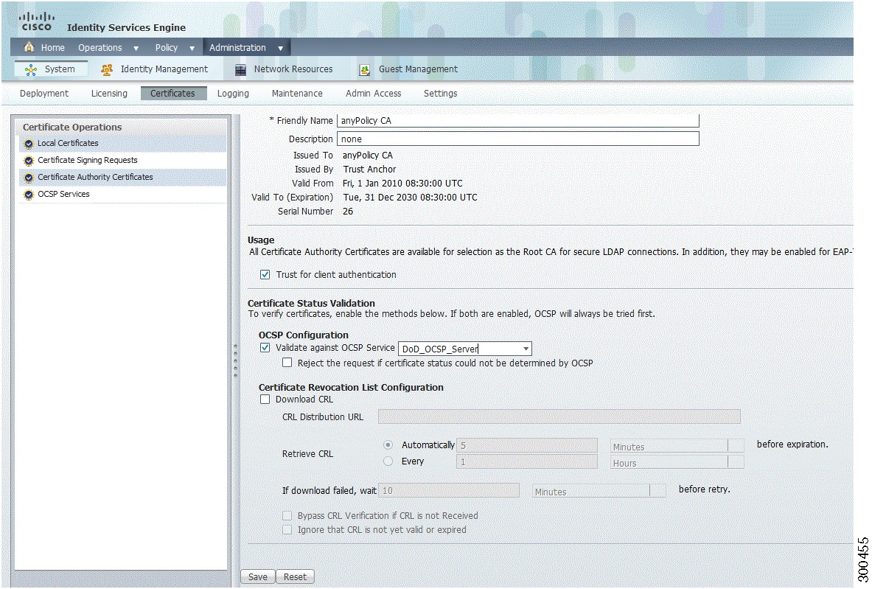
Task: Toggle Trust for client authentication checkbox
Action: coord(265,275)
